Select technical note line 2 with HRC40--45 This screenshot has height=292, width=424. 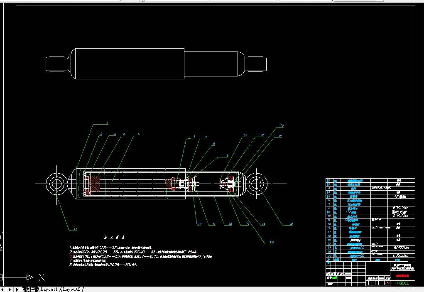coord(133,252)
